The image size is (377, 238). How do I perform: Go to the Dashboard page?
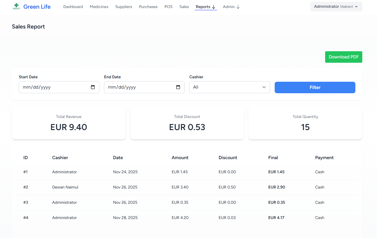[x=73, y=7]
